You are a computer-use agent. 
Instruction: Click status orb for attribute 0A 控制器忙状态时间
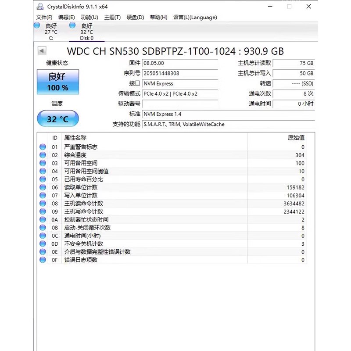(x=43, y=219)
